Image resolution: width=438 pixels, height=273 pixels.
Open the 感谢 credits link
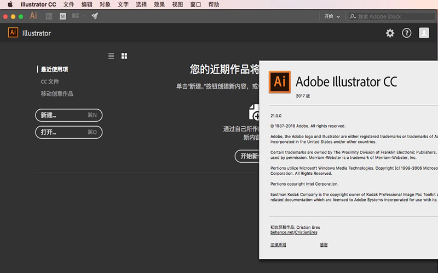(x=324, y=245)
